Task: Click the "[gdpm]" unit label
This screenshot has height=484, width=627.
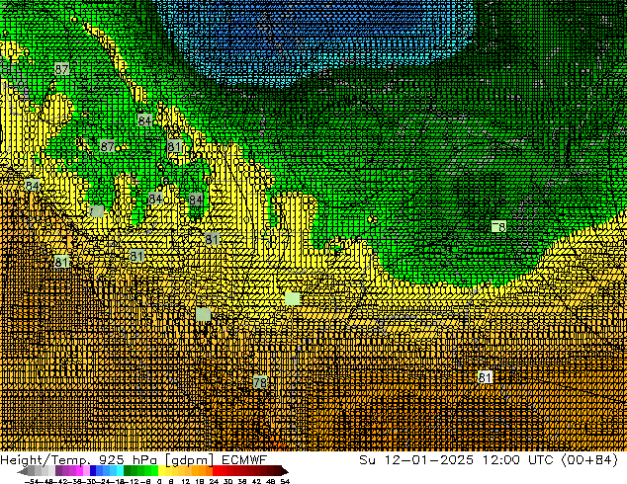Action: point(189,460)
